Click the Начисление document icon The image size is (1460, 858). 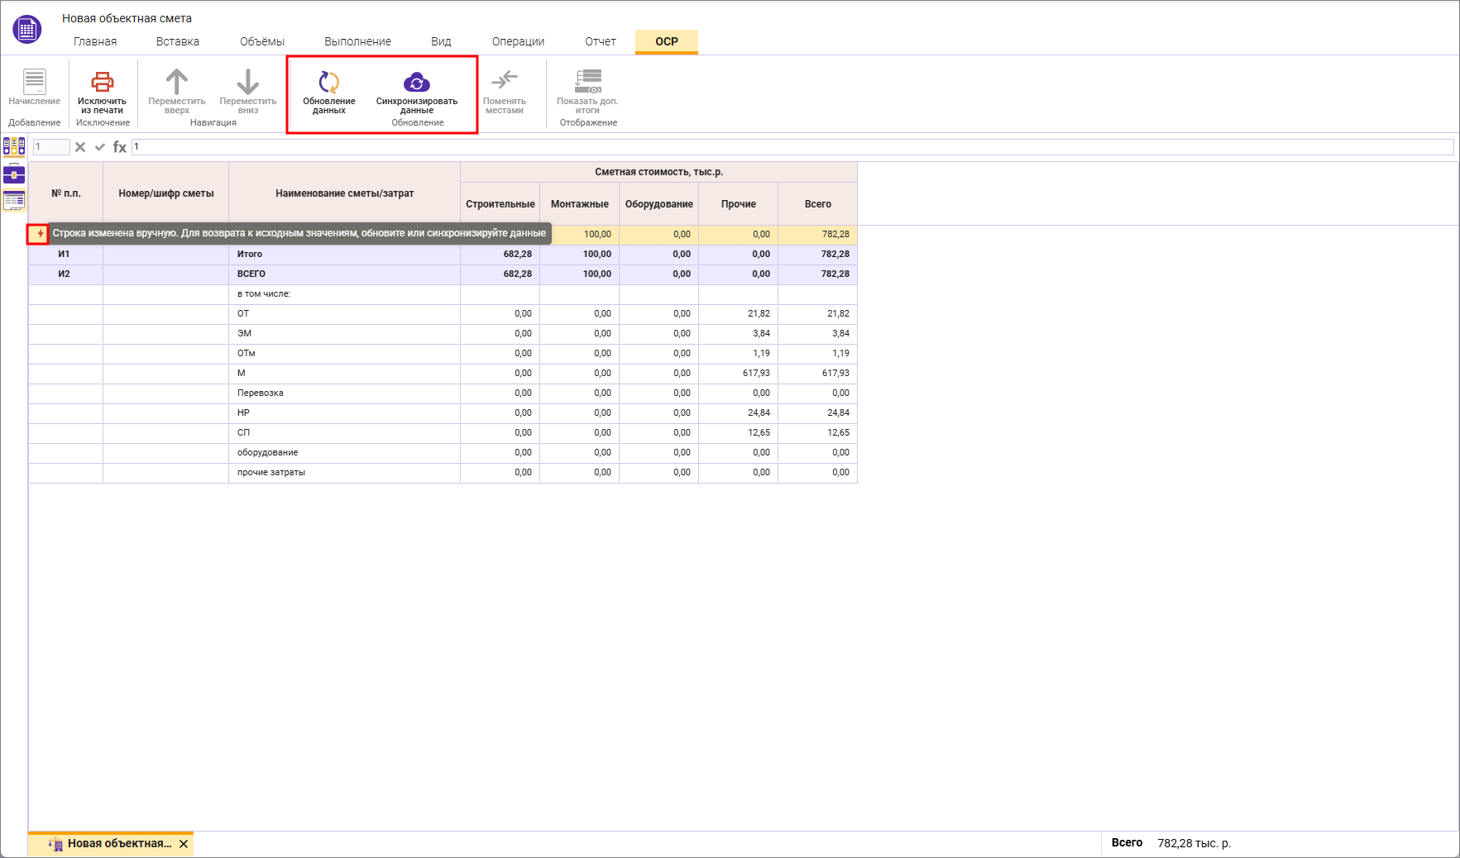click(x=34, y=82)
